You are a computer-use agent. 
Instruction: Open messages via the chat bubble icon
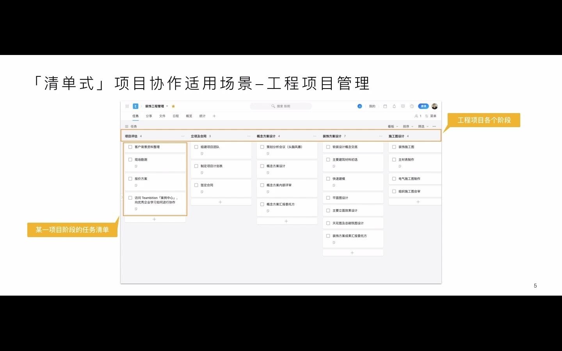point(403,106)
